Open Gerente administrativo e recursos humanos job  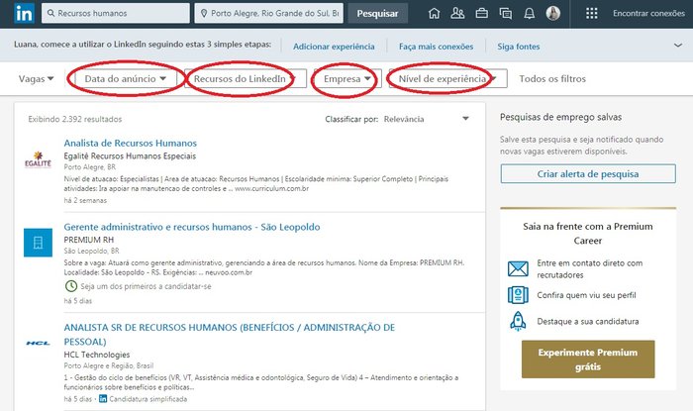coord(192,227)
